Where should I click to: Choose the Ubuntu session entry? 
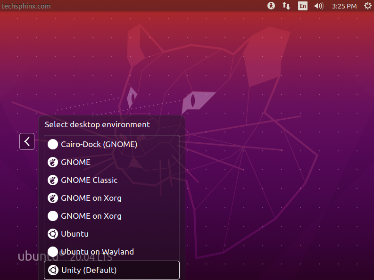point(112,234)
